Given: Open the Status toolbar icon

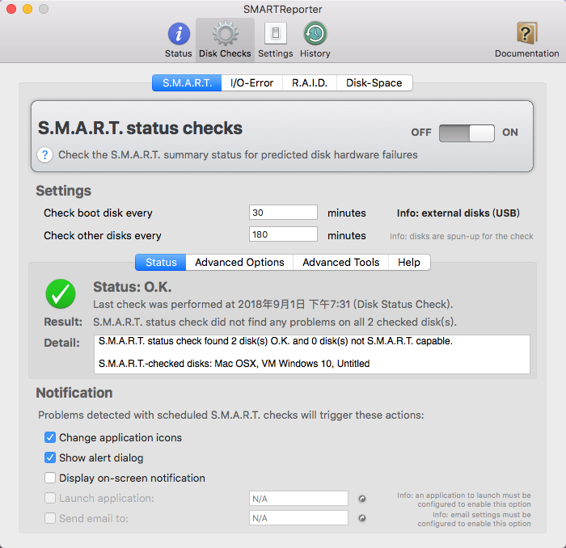Looking at the screenshot, I should [179, 34].
